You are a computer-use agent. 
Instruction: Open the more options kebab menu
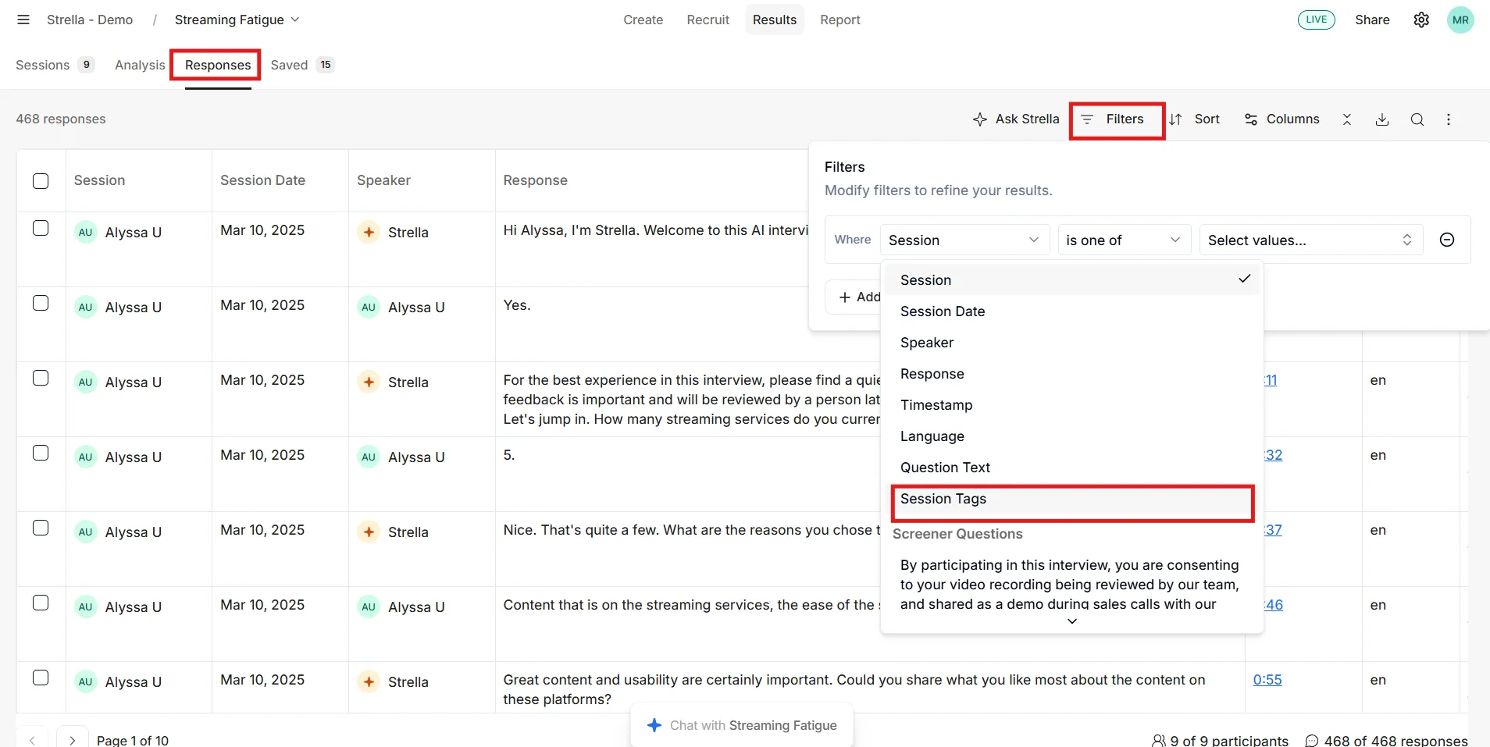[x=1449, y=119]
